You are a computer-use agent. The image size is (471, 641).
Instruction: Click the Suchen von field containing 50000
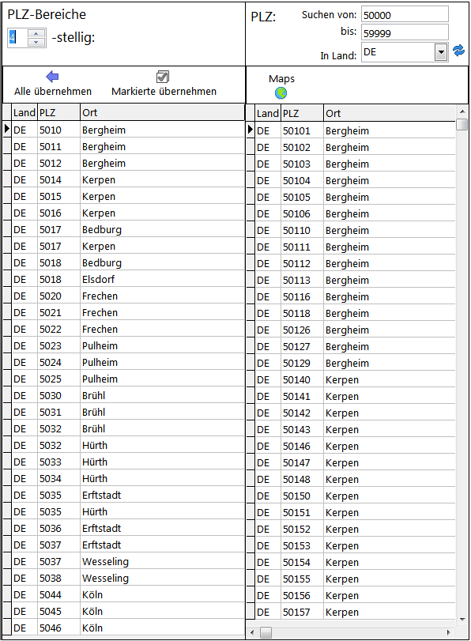click(405, 15)
